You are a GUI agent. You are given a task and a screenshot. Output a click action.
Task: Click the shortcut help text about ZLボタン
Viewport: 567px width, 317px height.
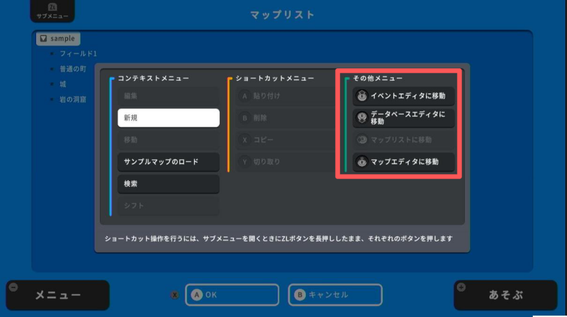coord(278,238)
